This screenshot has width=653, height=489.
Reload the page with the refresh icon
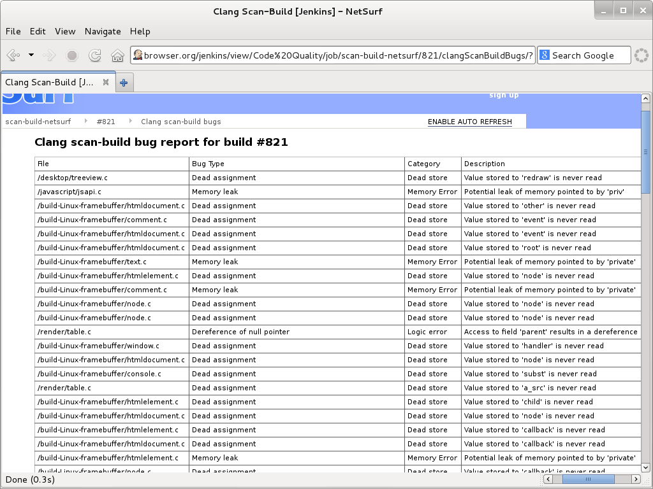tap(95, 55)
